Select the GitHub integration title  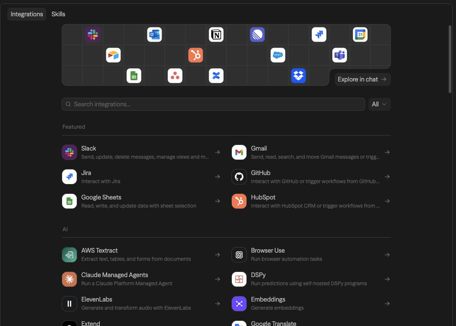tap(261, 173)
